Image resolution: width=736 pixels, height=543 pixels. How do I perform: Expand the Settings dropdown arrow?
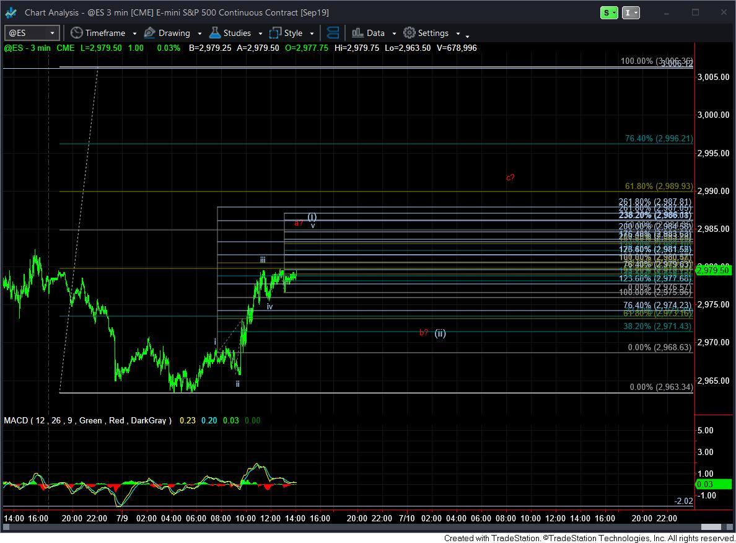click(458, 34)
